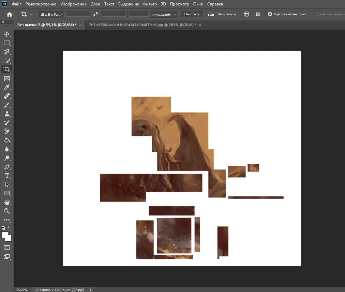Viewport: 345px width, 292px height.
Task: Reset default foreground and background colors
Action: 3,228
